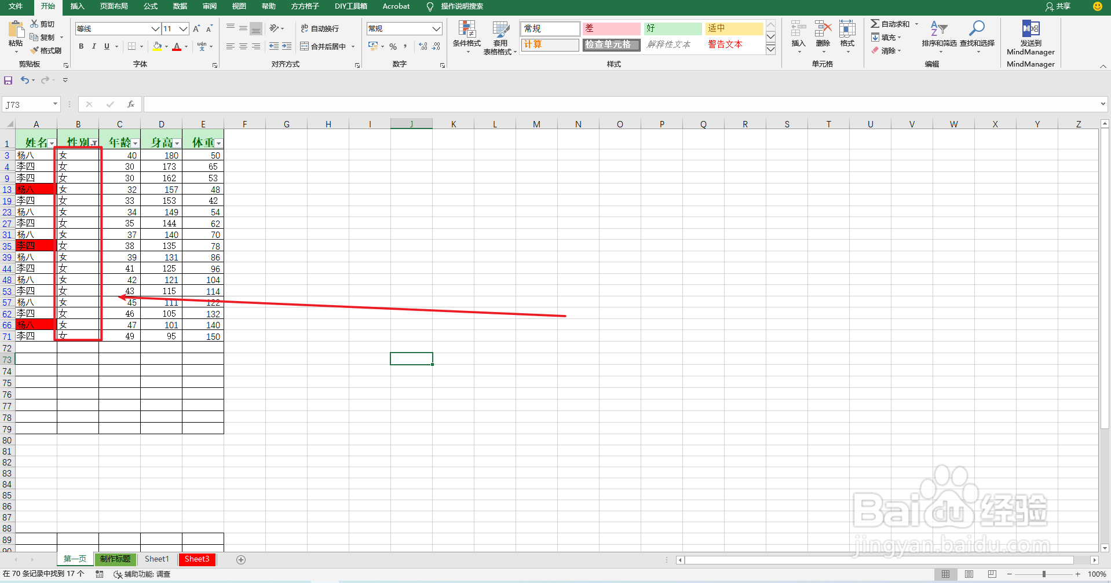The height and width of the screenshot is (583, 1111).
Task: Switch to Page Layout view in status bar
Action: click(x=969, y=574)
